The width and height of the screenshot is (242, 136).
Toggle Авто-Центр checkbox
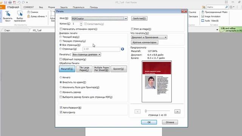61,112
